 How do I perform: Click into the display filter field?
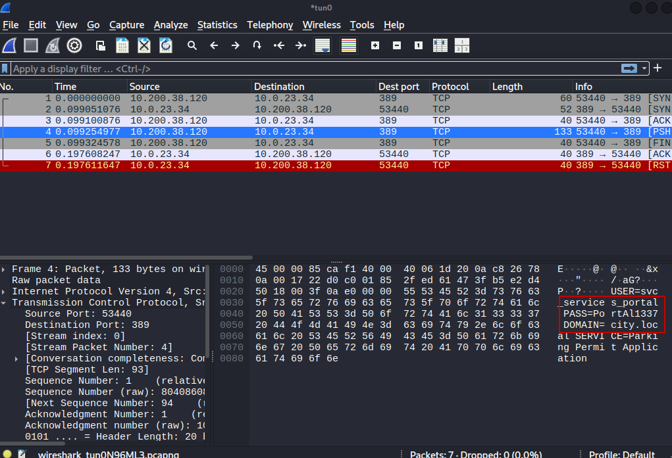point(309,68)
